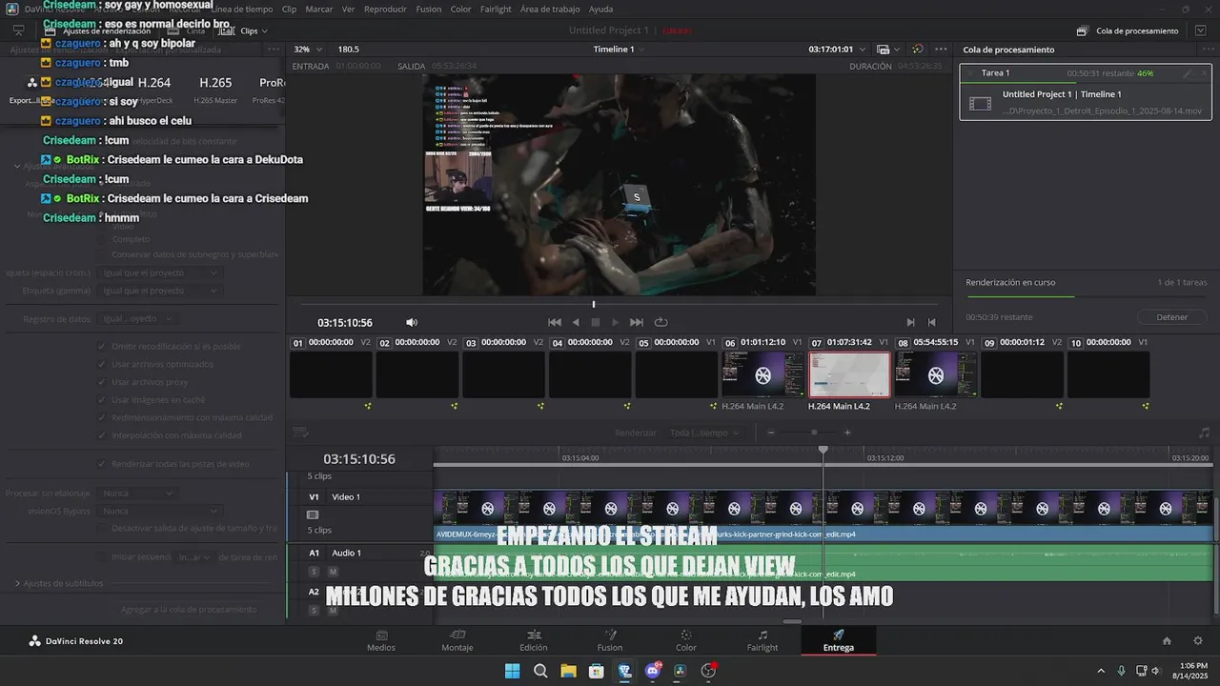Open the Reproducir menu
The width and height of the screenshot is (1220, 686).
(x=385, y=9)
